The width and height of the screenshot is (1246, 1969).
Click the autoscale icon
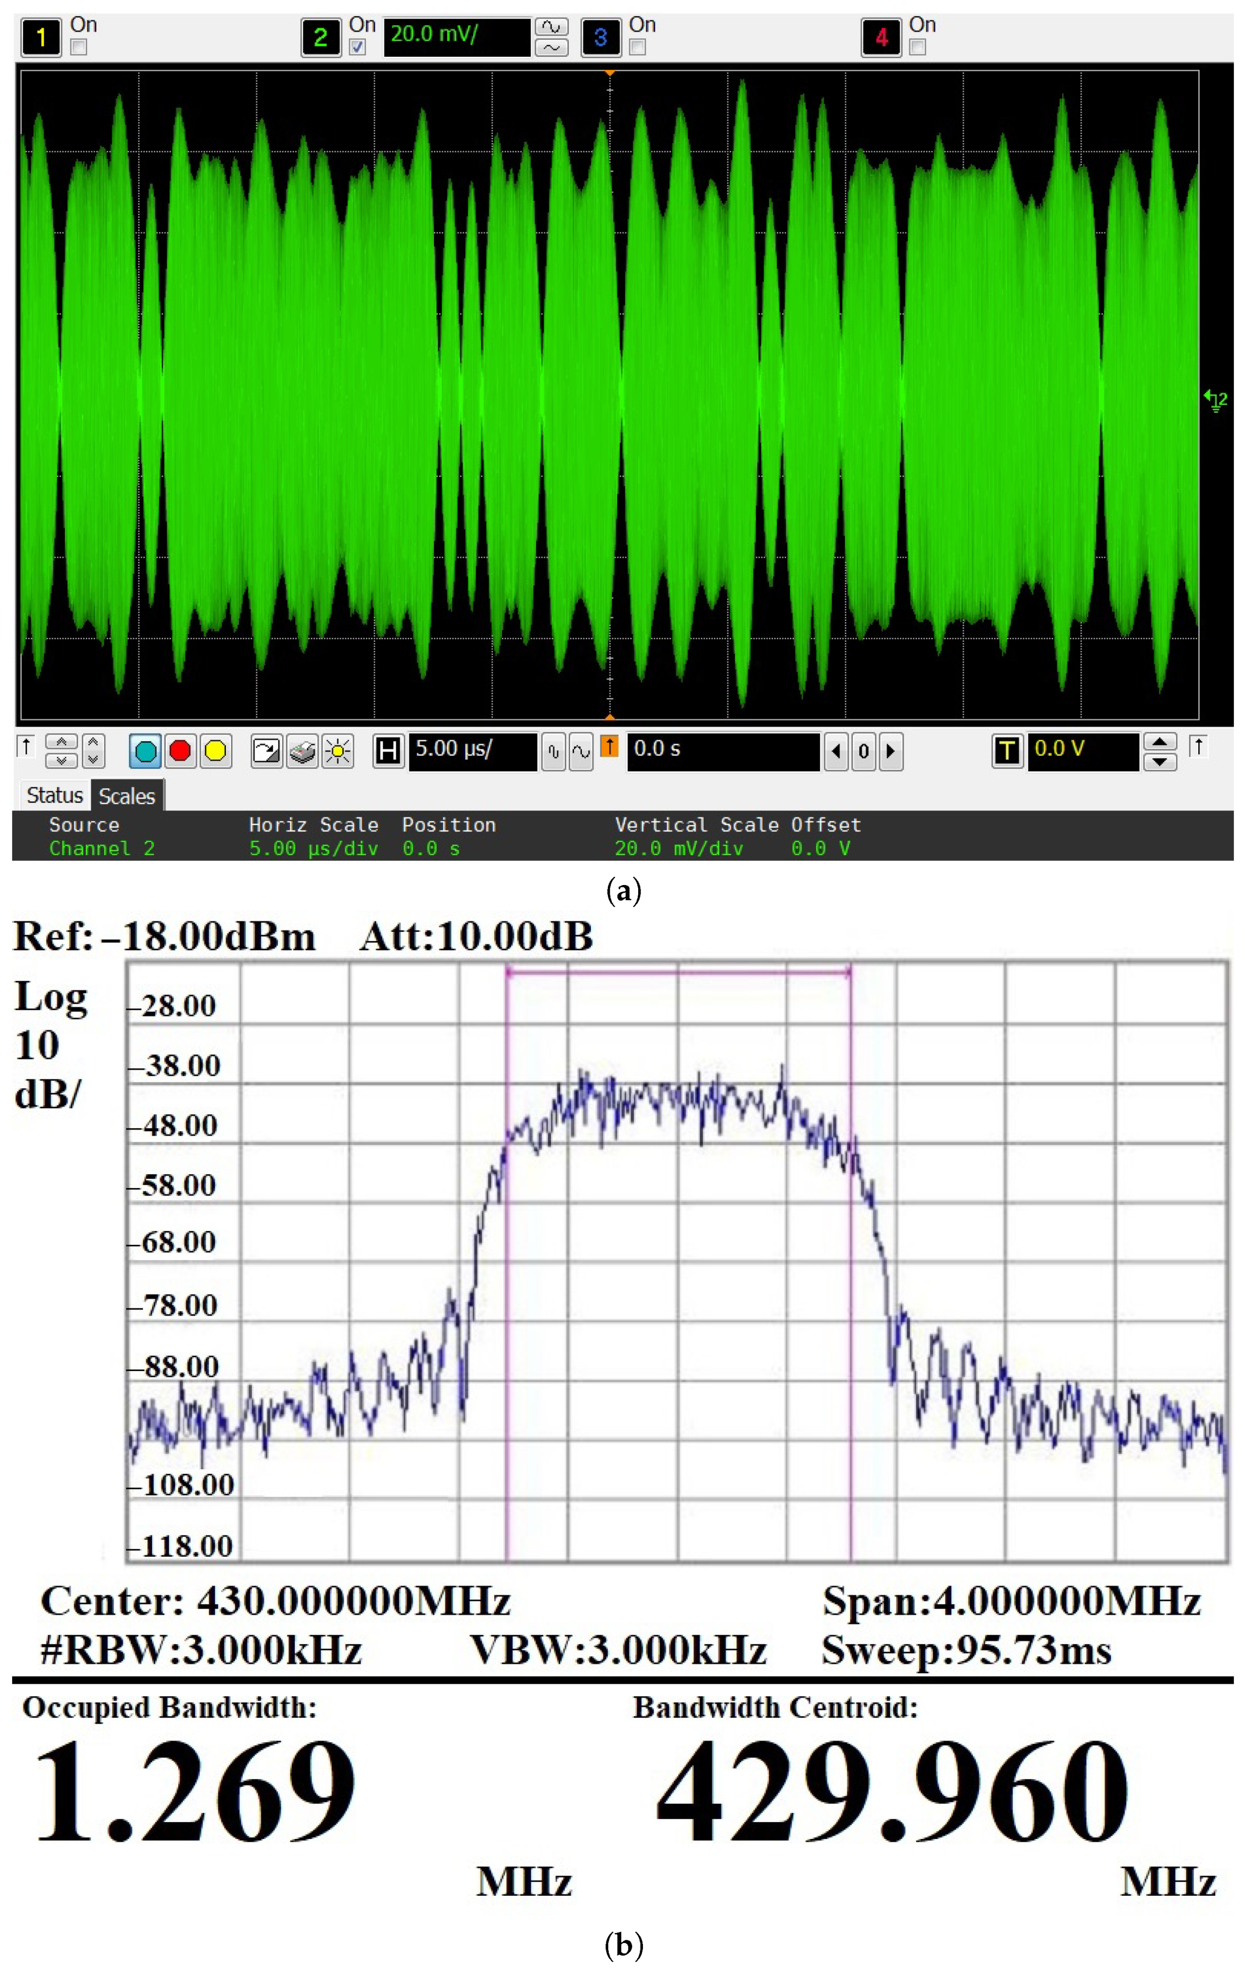[x=266, y=751]
